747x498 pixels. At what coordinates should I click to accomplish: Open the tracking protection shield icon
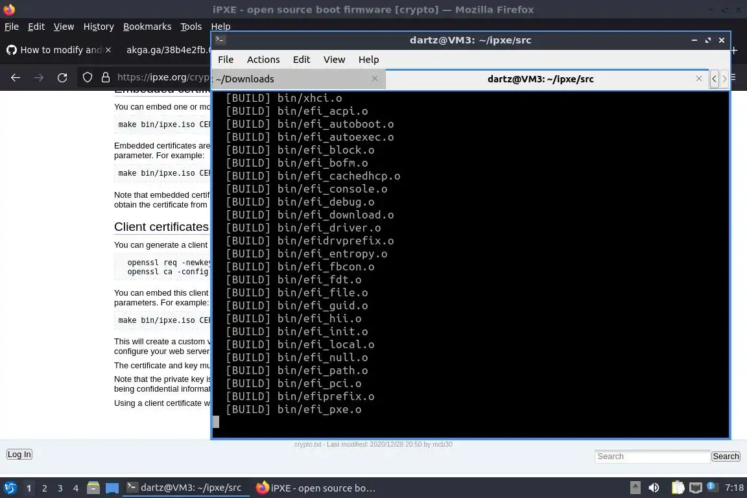pyautogui.click(x=87, y=77)
